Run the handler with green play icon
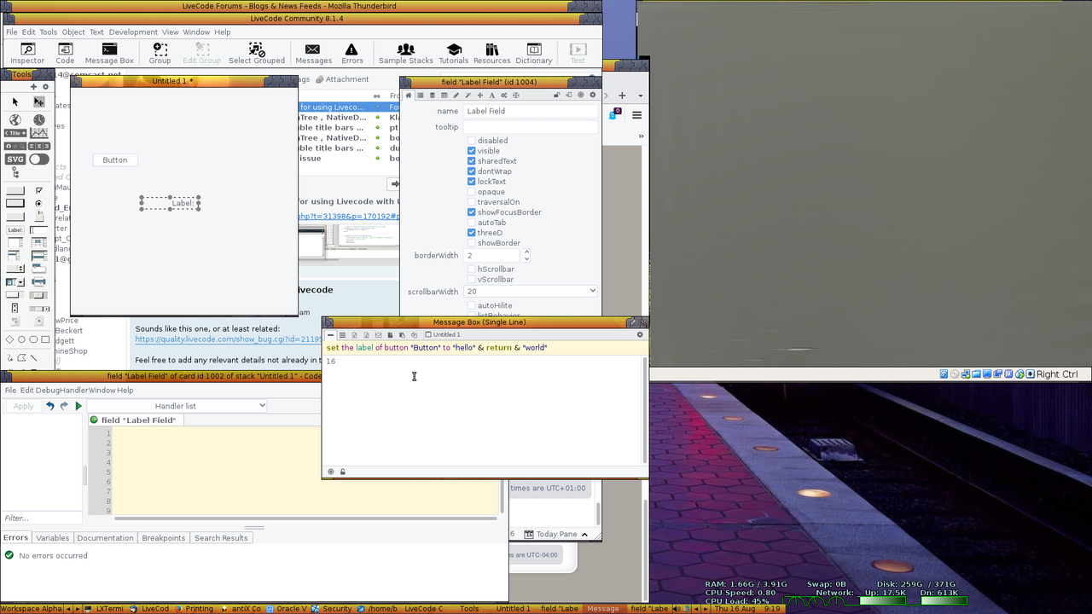This screenshot has width=1092, height=614. point(78,406)
